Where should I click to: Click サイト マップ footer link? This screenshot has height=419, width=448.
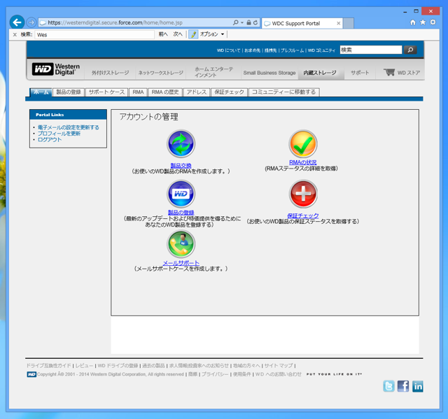pos(279,366)
